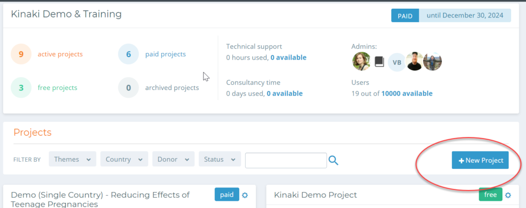526x208 pixels.
Task: Open Kinaki Demo Project title
Action: (x=315, y=195)
